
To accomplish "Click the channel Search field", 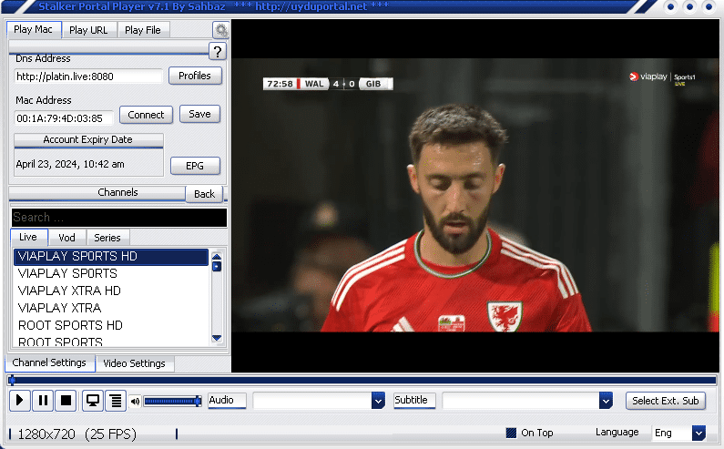I will tap(118, 218).
